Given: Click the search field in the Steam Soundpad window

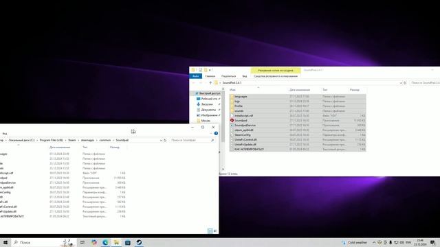Looking at the screenshot, I should click(x=192, y=140).
